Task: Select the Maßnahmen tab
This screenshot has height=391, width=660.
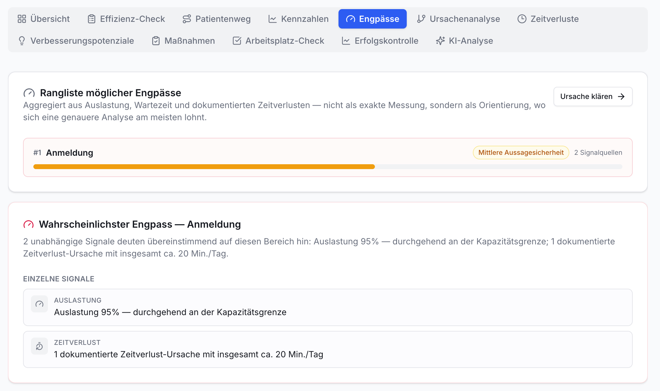Action: [x=183, y=41]
